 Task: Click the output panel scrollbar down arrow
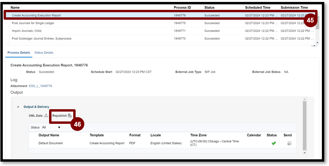click(x=305, y=153)
